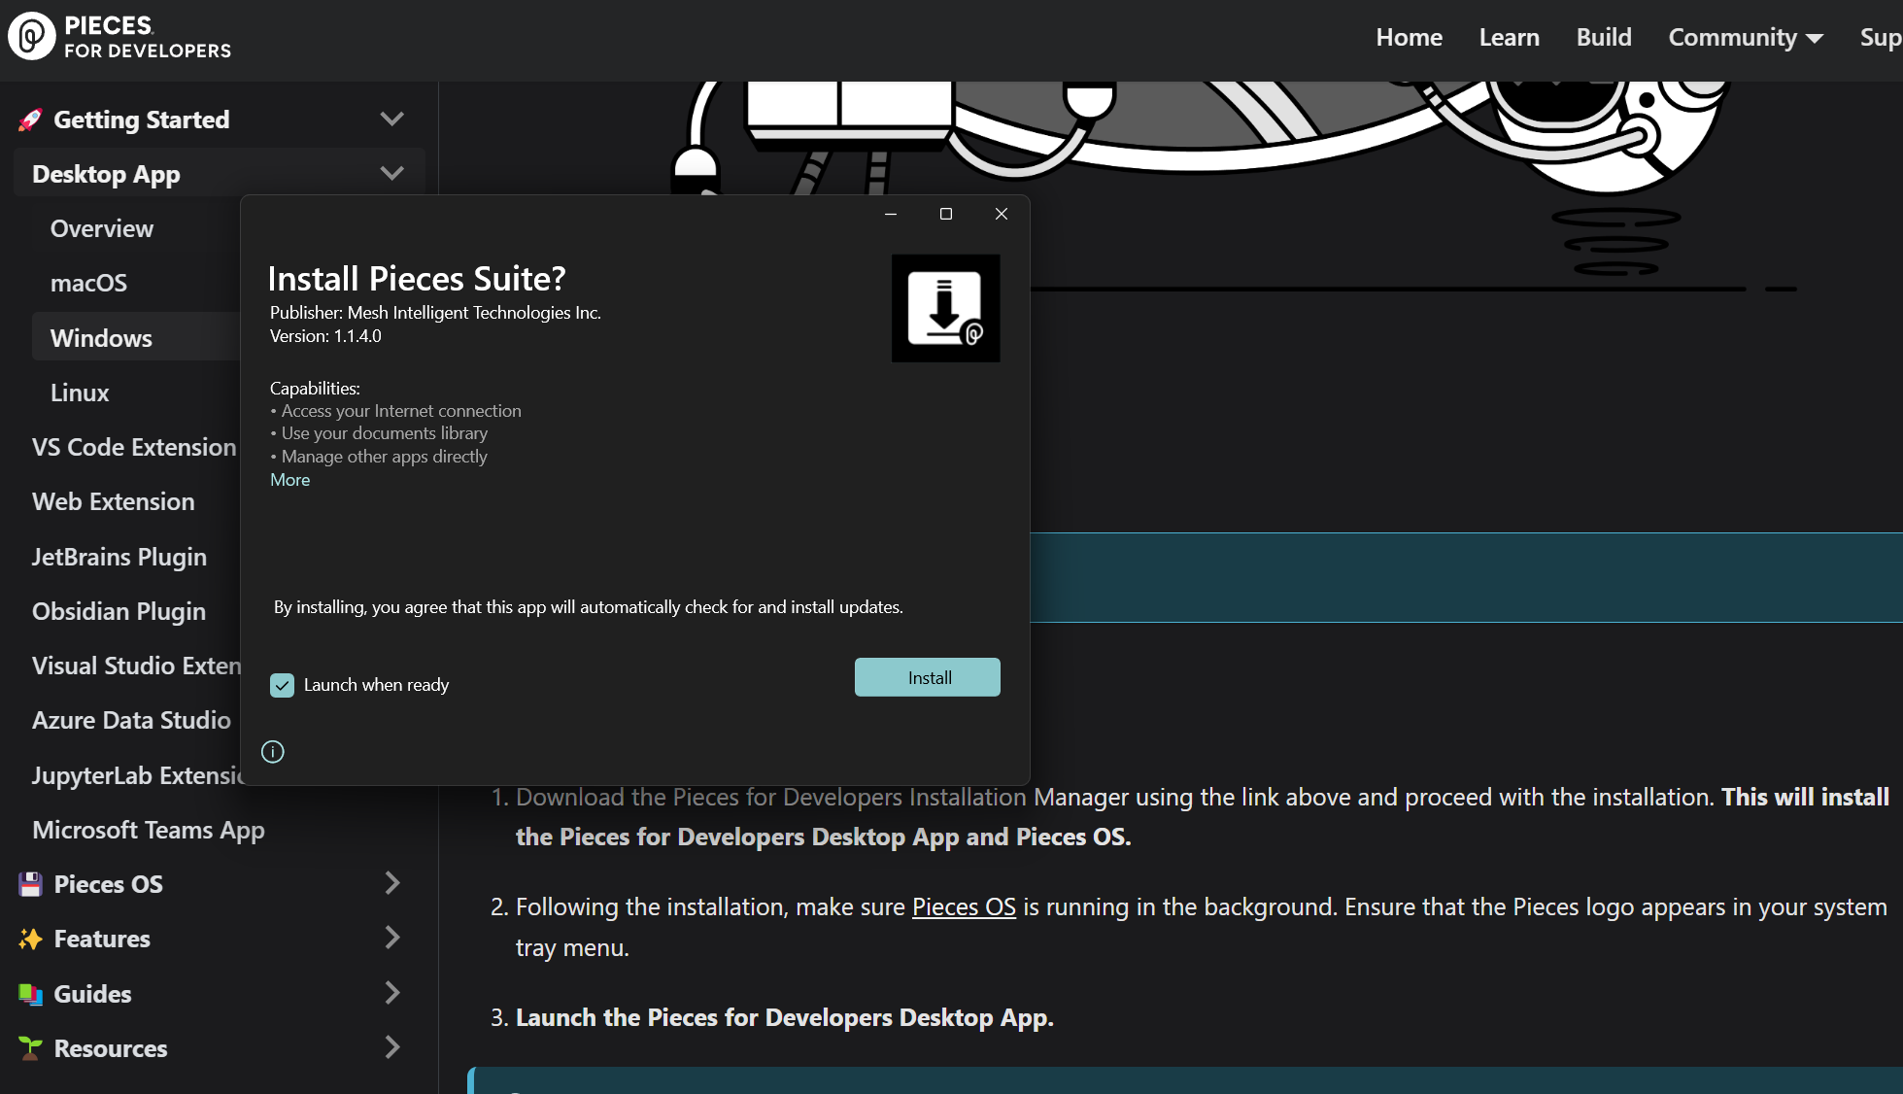1903x1094 pixels.
Task: Expand the Features sidebar section arrow
Action: pos(391,938)
